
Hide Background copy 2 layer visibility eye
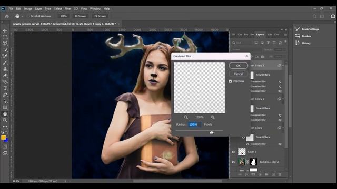(233, 162)
